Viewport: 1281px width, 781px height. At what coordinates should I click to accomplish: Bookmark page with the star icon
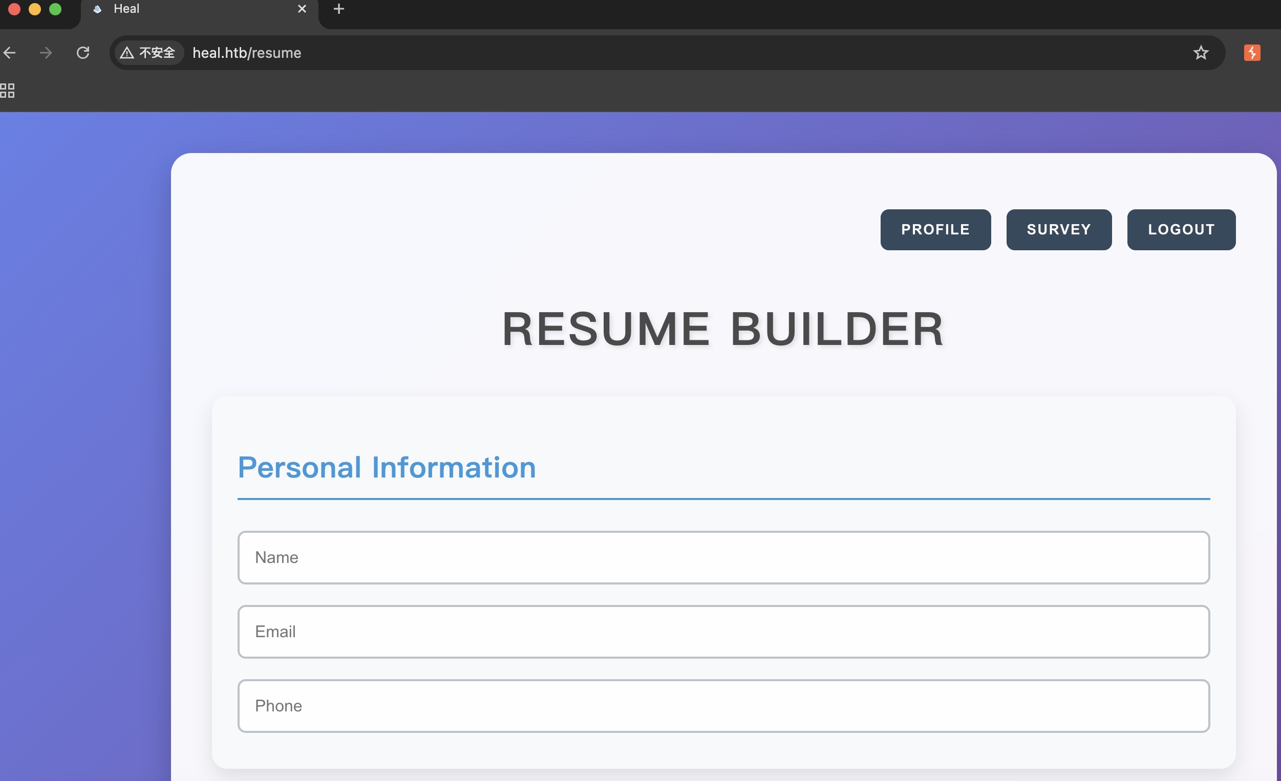tap(1201, 53)
